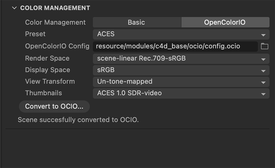This screenshot has width=275, height=168.
Task: Open the View Transform Un-tone-mapped dropdown
Action: pos(181,82)
